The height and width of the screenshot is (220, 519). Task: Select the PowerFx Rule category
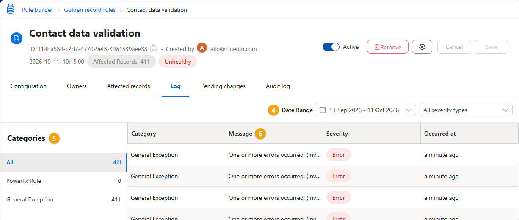click(x=63, y=181)
